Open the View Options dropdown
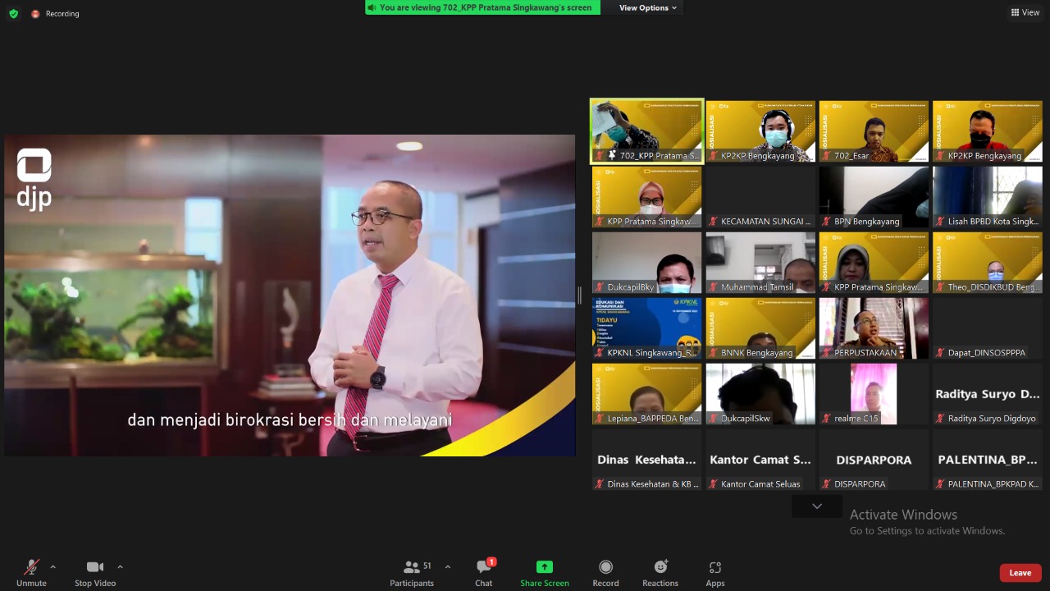 [647, 8]
